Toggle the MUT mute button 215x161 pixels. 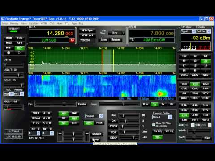pyautogui.click(x=9, y=48)
